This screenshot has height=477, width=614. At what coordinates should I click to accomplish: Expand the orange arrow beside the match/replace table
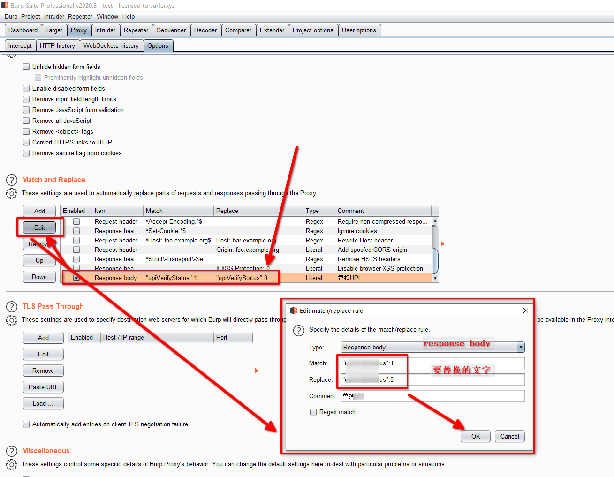(442, 244)
